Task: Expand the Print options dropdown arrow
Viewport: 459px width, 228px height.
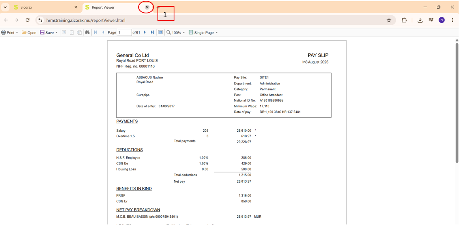Action: point(17,32)
